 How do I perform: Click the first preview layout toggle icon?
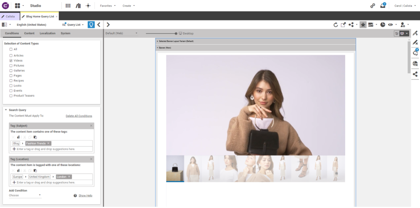(397, 34)
